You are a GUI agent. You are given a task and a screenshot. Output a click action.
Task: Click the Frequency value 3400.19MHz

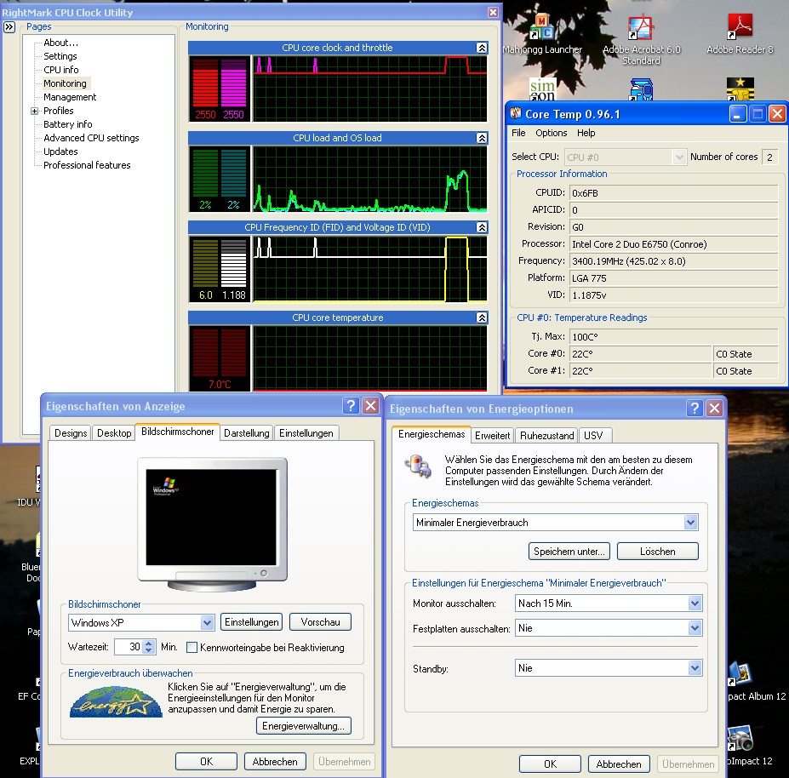click(x=674, y=261)
